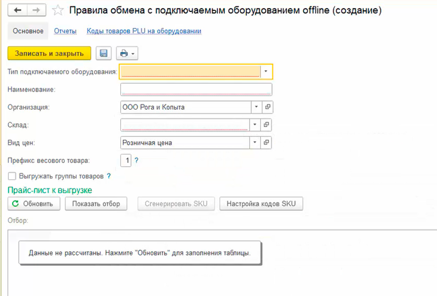
Task: Open the Коды товаров PLU на оборудовании tab
Action: [x=144, y=31]
